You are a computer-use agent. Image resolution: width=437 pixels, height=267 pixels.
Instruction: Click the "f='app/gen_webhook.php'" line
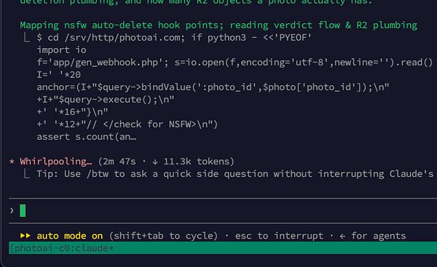(235, 63)
